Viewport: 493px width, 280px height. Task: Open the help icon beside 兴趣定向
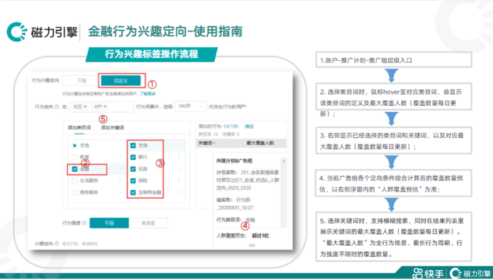pyautogui.click(x=57, y=243)
